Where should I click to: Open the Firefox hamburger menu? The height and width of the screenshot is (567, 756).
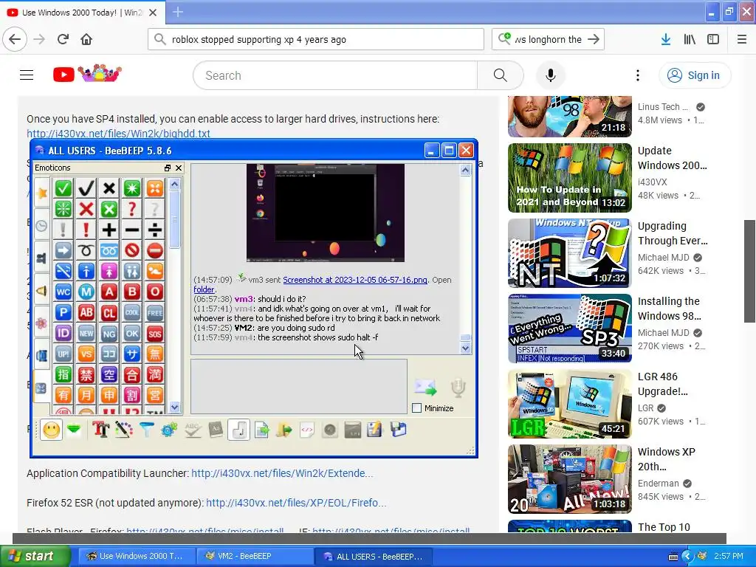[742, 40]
